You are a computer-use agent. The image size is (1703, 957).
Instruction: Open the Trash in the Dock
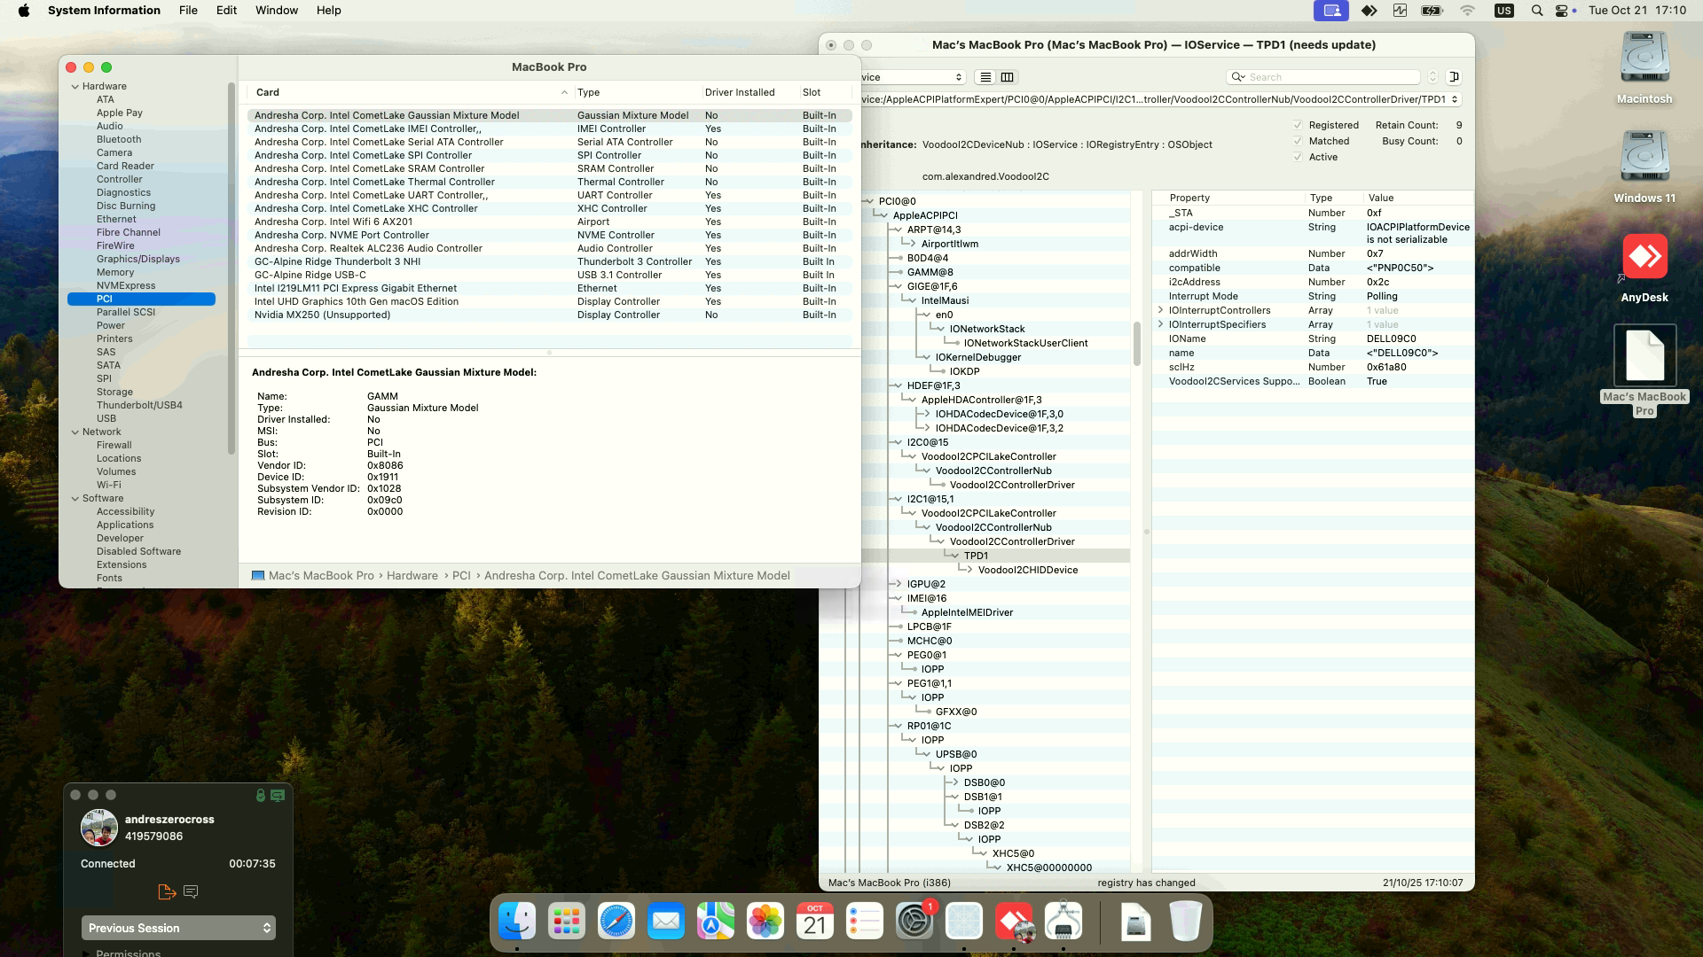click(x=1186, y=922)
